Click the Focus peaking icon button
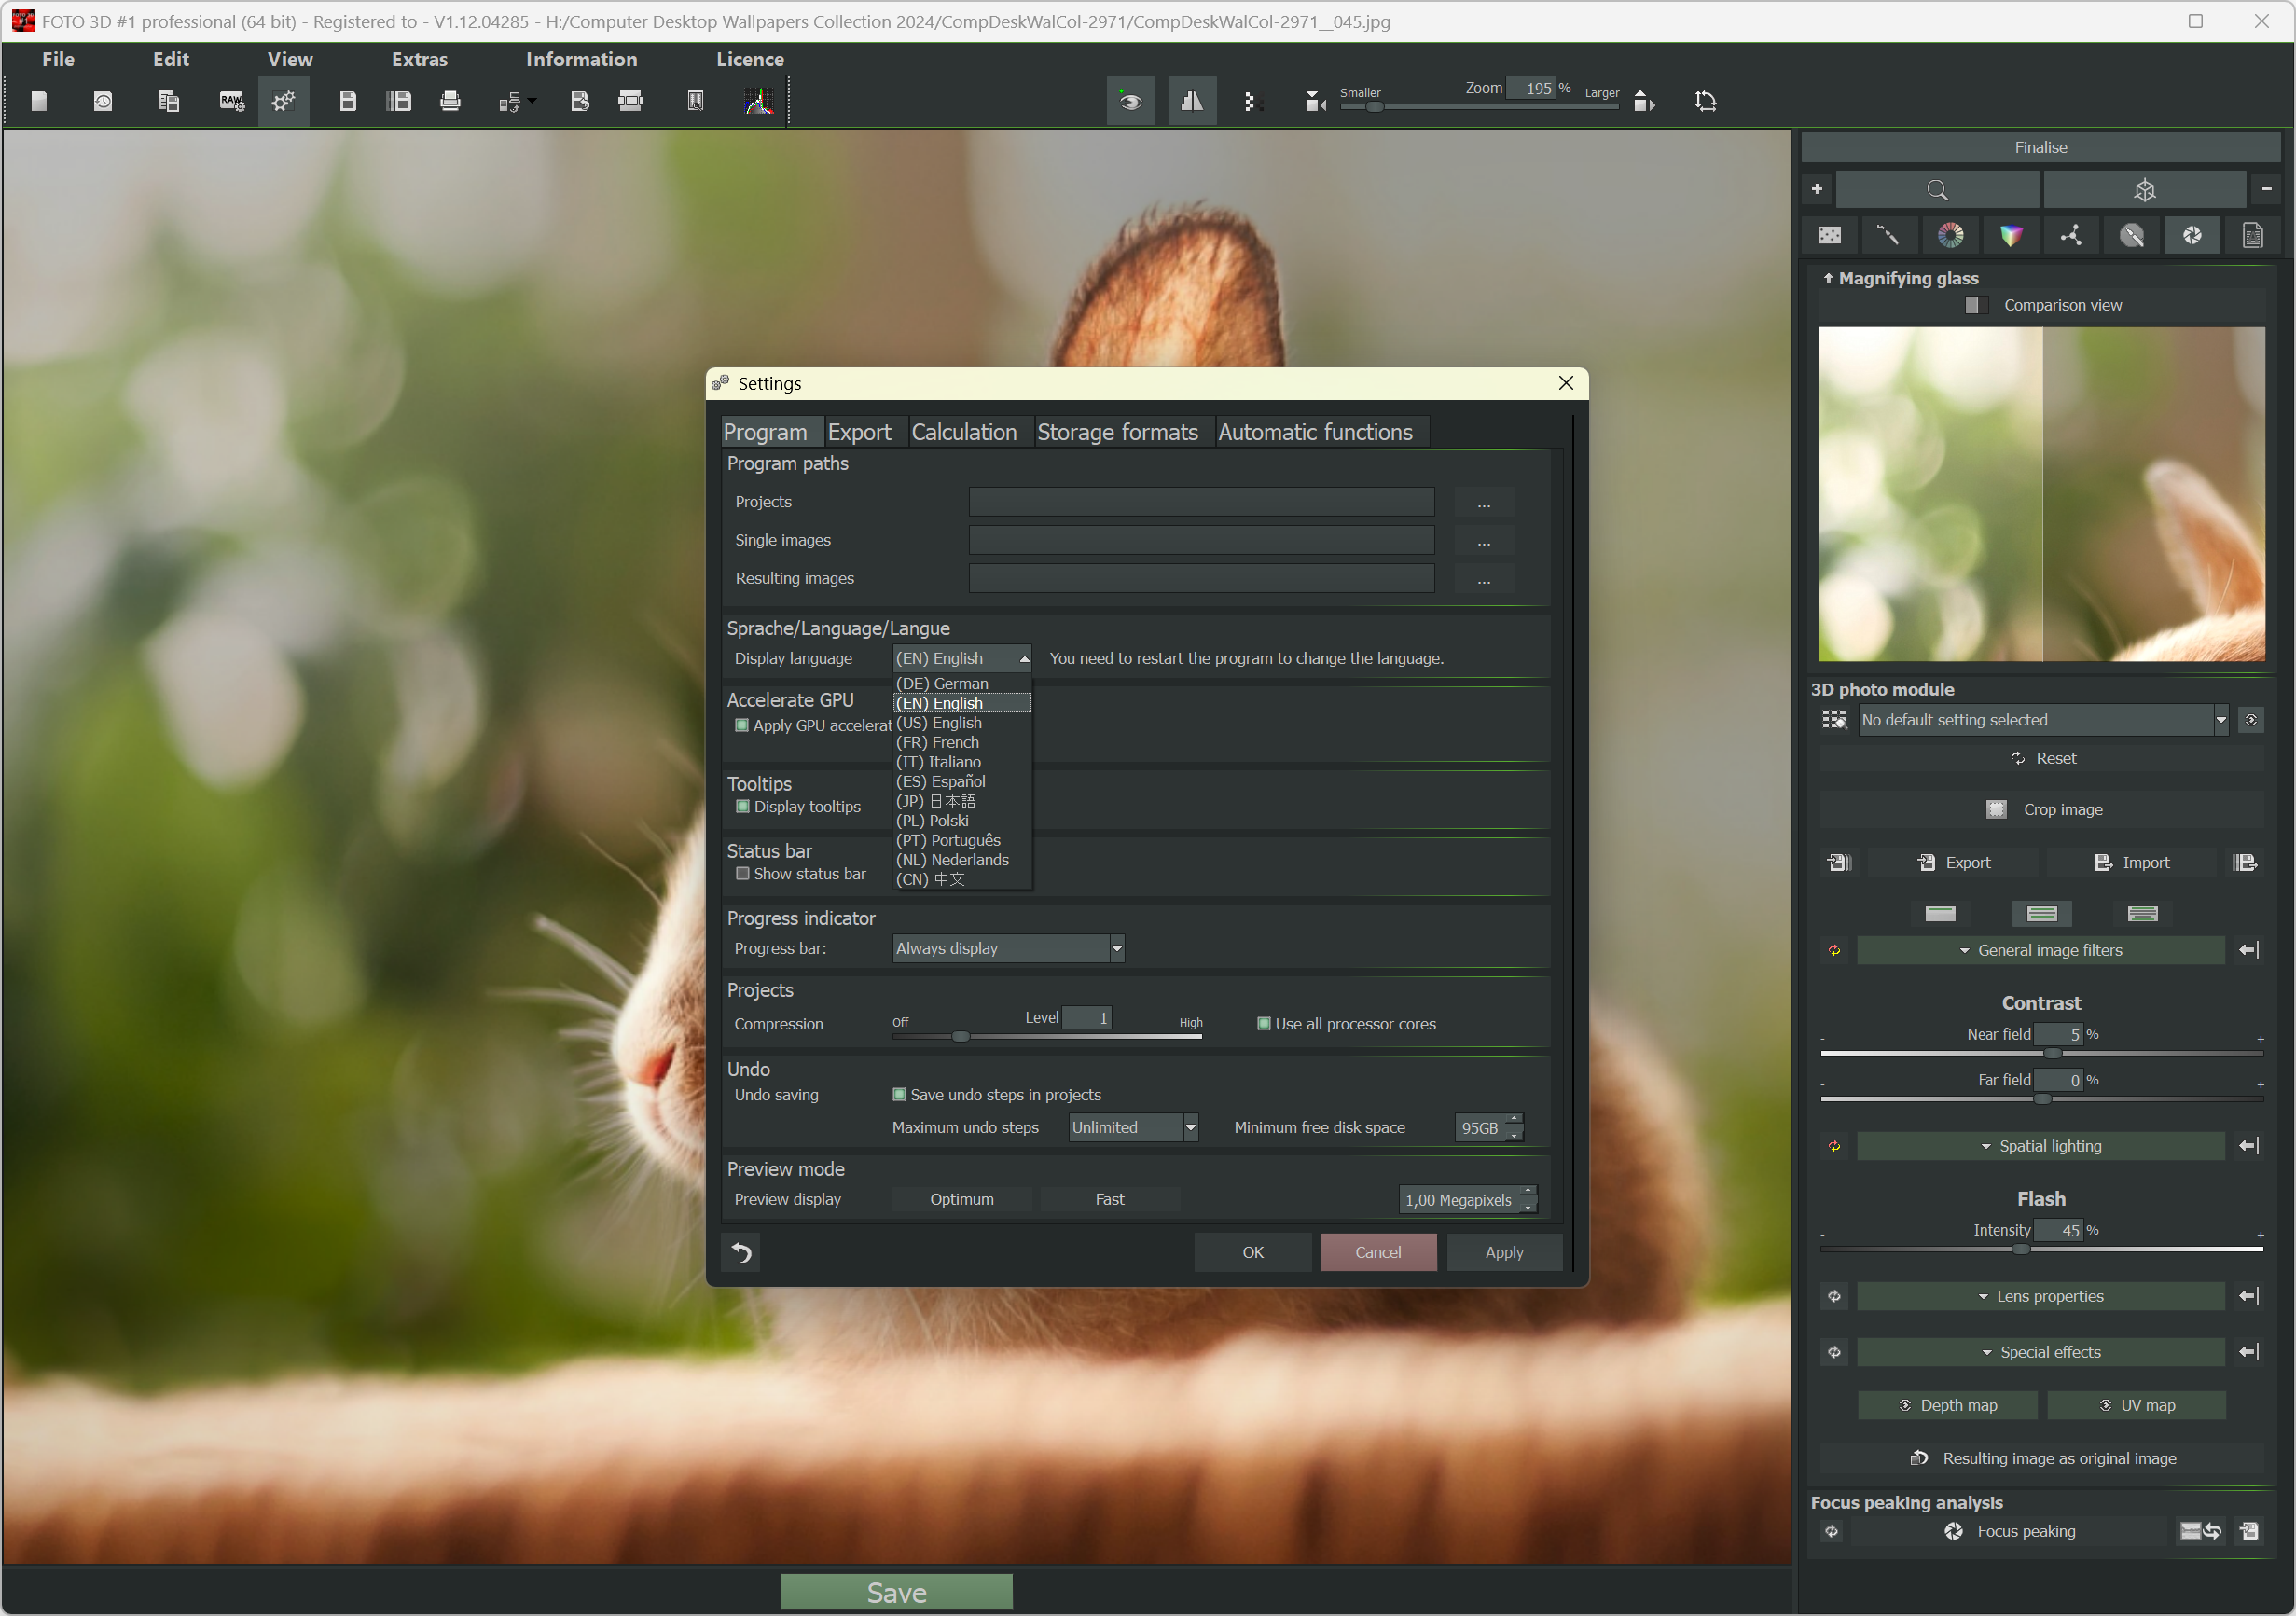Image resolution: width=2296 pixels, height=1616 pixels. pos(1952,1531)
